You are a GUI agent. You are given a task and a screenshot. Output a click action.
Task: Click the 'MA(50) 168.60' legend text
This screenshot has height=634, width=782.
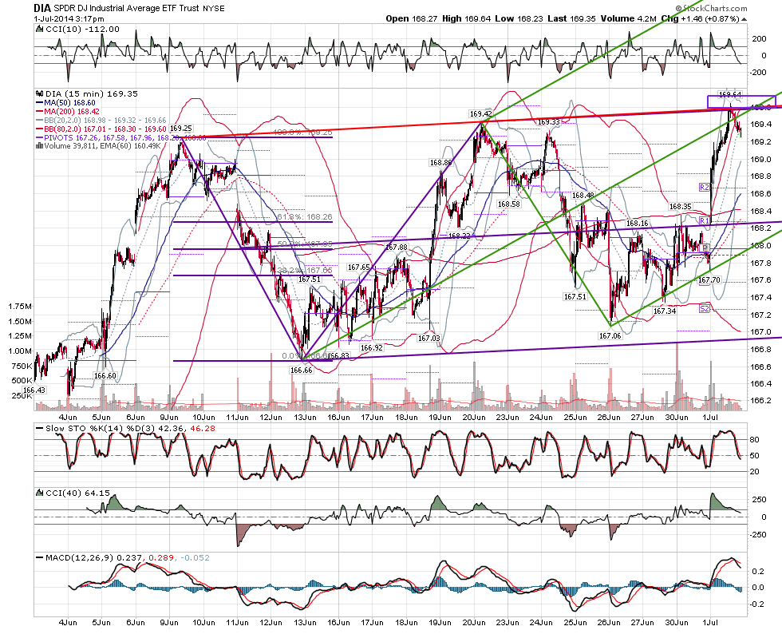[70, 103]
